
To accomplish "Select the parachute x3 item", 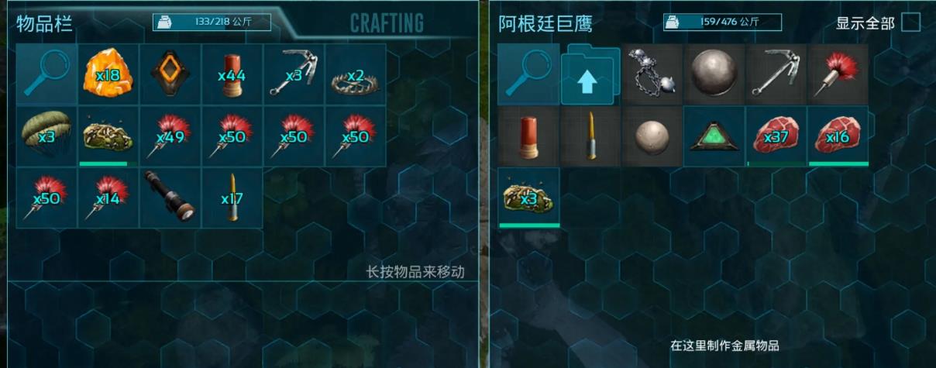I will click(x=46, y=136).
